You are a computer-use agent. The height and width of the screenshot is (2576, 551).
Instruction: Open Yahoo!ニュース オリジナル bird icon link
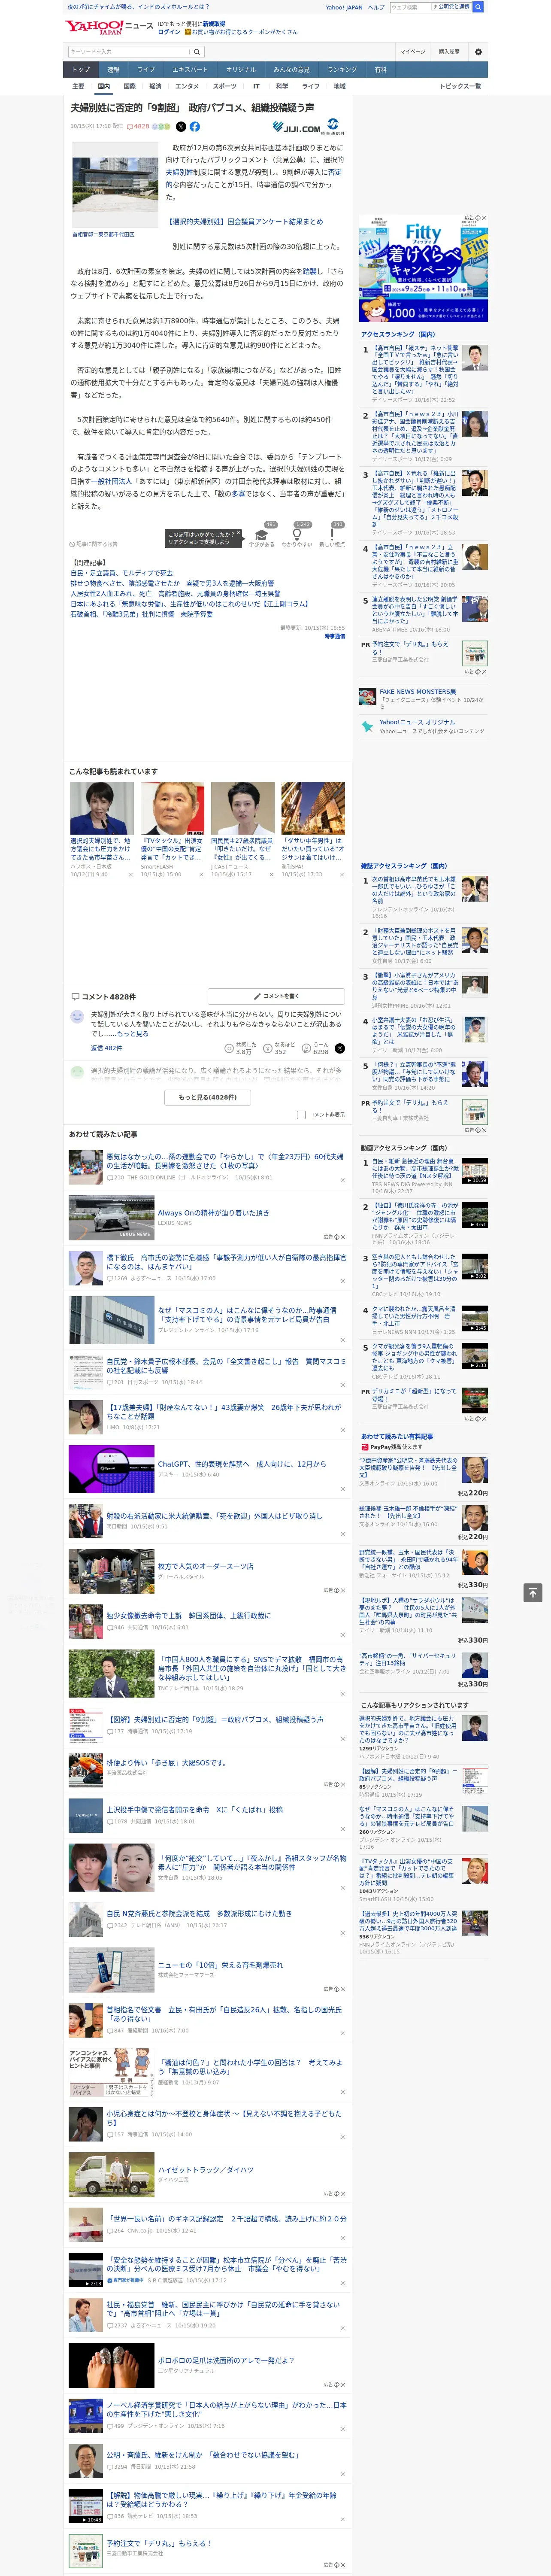pyautogui.click(x=368, y=726)
